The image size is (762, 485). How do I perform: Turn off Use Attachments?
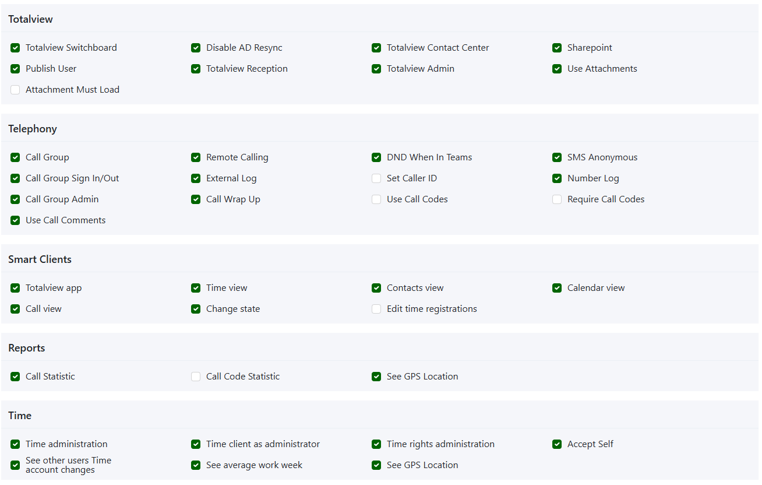(557, 69)
